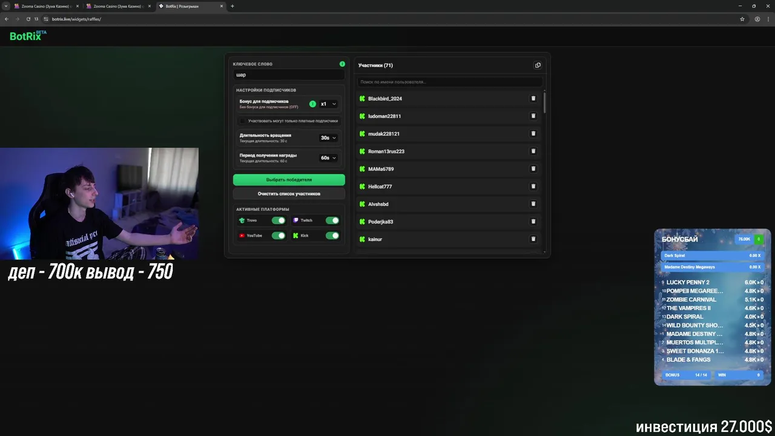
Task: Select the BotRix Розыгрыши tab
Action: [191, 6]
